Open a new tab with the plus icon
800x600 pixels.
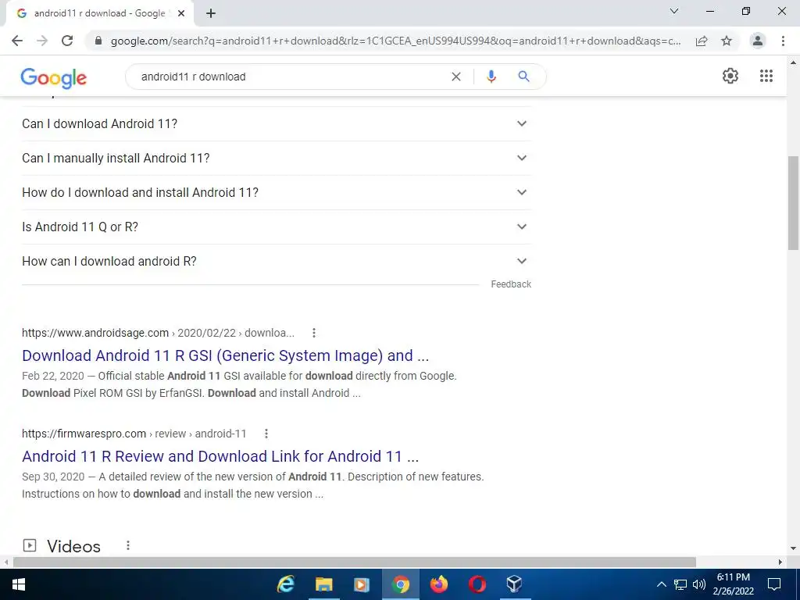click(211, 14)
